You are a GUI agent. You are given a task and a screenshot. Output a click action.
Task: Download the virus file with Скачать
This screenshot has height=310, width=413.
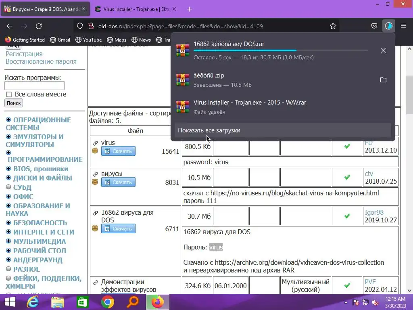point(118,151)
